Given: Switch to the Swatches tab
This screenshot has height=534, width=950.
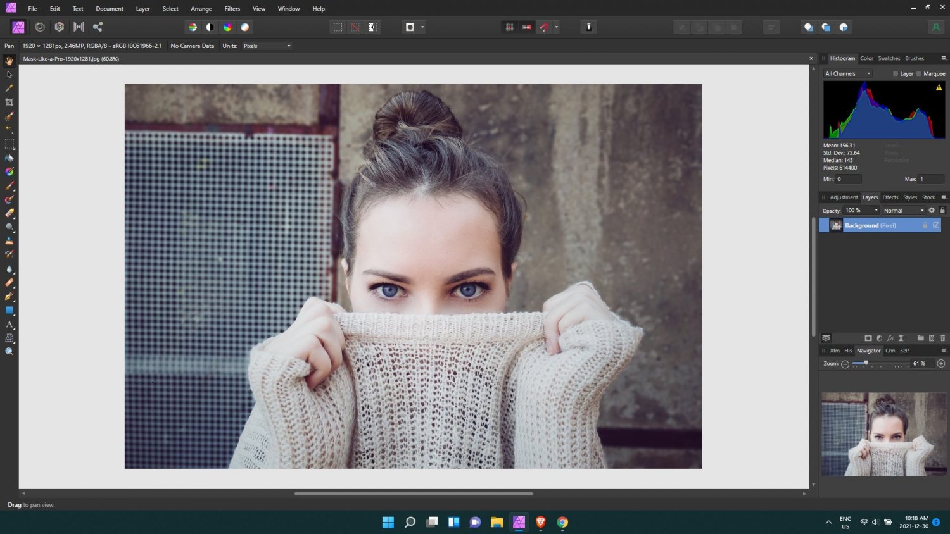Looking at the screenshot, I should coord(889,58).
